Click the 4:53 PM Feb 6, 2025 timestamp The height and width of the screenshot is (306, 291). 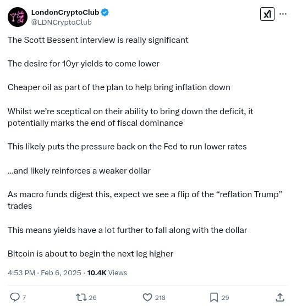pos(45,272)
